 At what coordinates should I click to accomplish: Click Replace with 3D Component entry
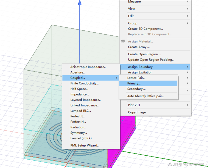[155, 34]
